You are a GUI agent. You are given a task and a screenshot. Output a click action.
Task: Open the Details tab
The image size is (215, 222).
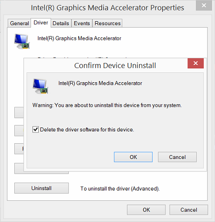pos(61,23)
